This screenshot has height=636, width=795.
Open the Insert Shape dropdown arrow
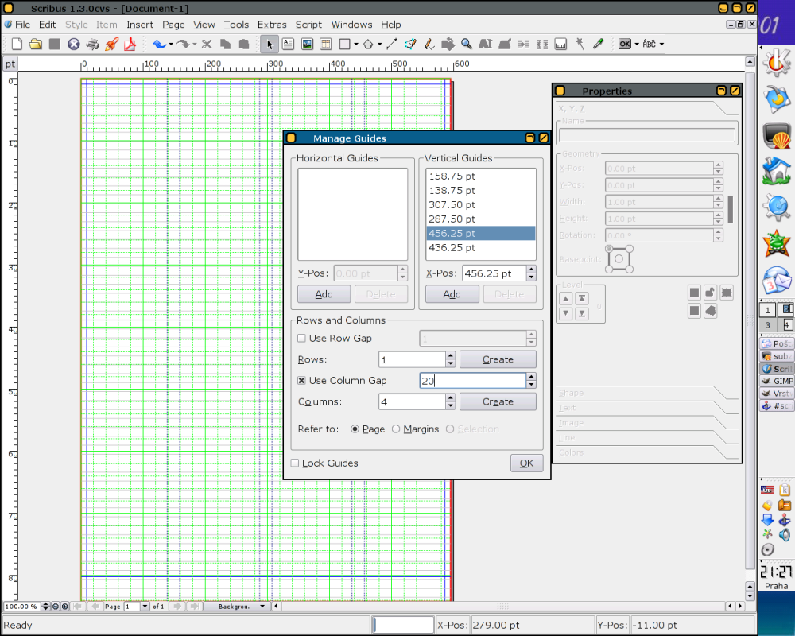356,45
